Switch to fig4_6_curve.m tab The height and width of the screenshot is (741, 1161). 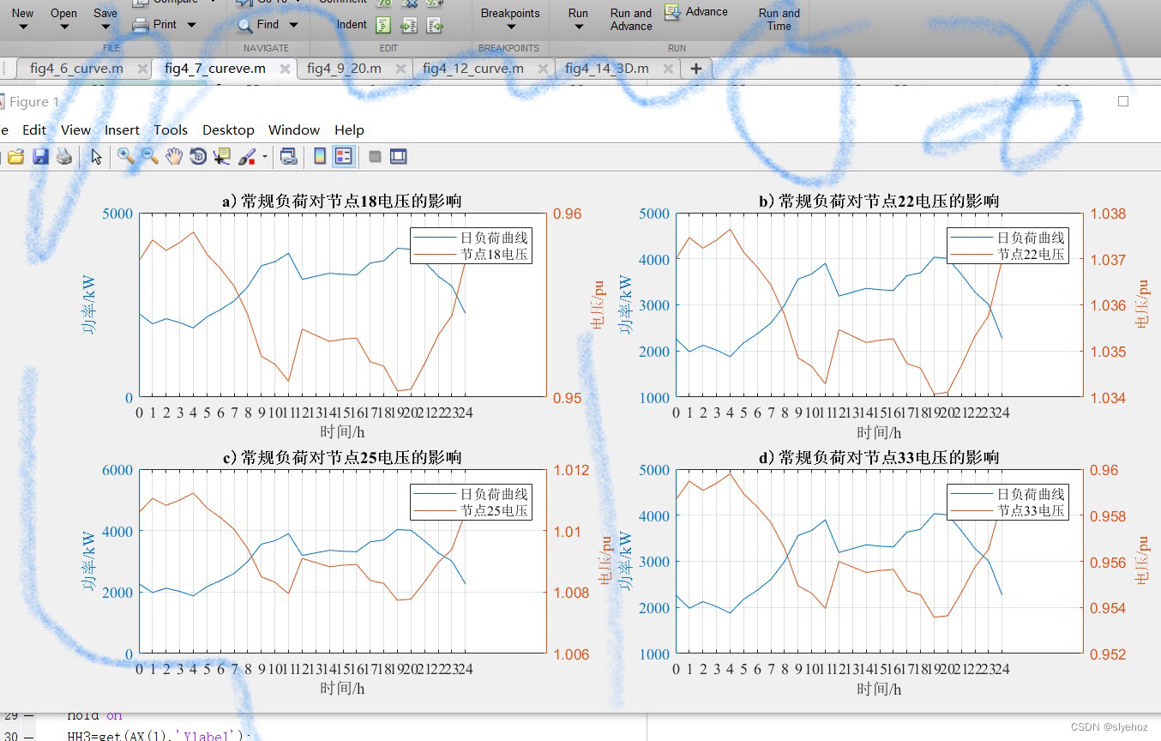pos(76,69)
